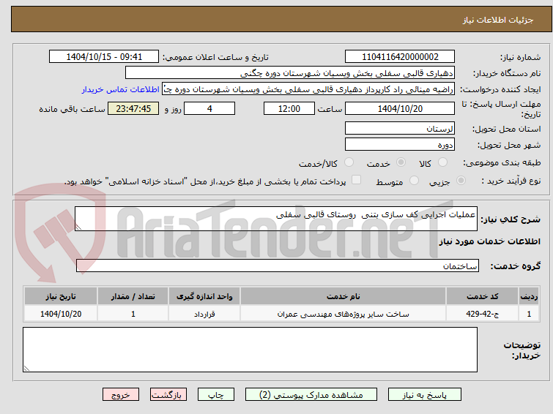Click the unit cell قرارداد
The height and width of the screenshot is (414, 553).
tap(204, 314)
